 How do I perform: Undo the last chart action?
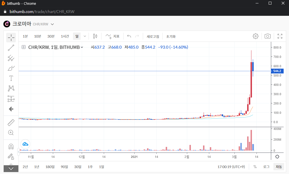pyautogui.click(x=129, y=36)
